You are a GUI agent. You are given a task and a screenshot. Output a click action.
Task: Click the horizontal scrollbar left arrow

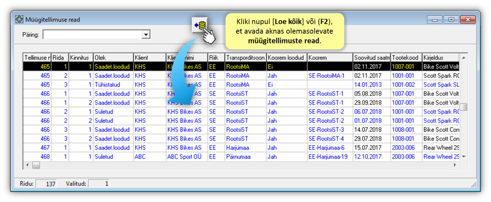[x=27, y=165]
